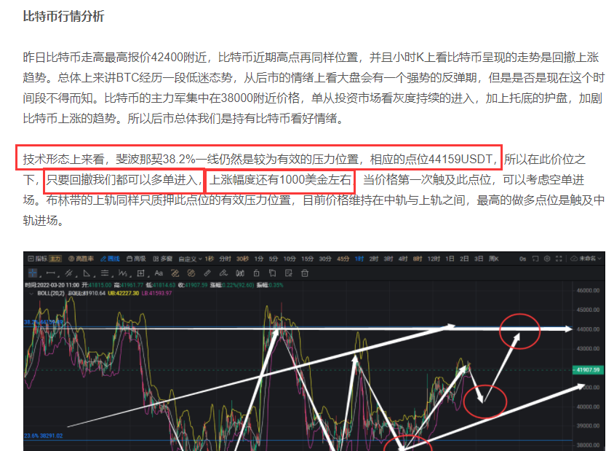This screenshot has height=451, width=614.
Task: Delete drawings with the trash icon
Action: [x=305, y=273]
